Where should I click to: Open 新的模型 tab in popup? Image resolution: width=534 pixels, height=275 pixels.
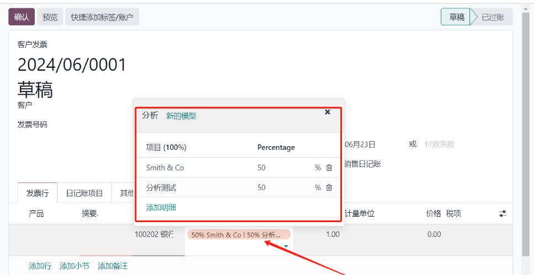[181, 116]
